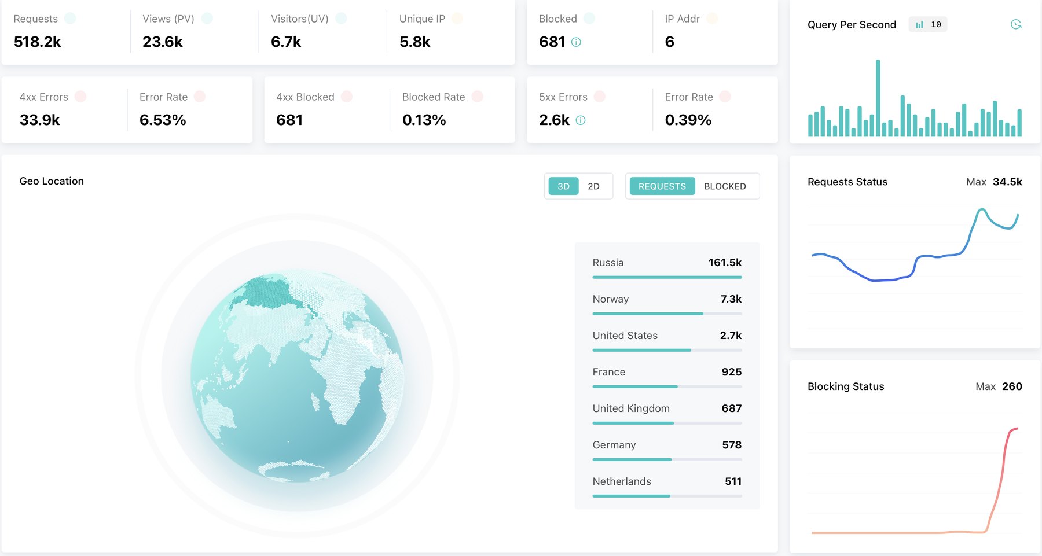
Task: Click the Unique IP 5.8k value
Action: click(415, 42)
